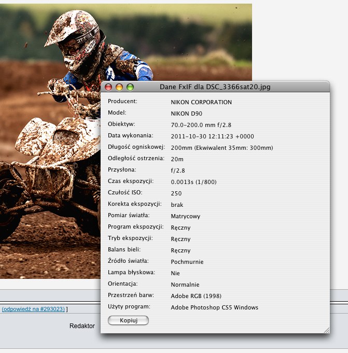Select the ISO sensitivity value 250
Screen dimensions: 348x353
[176, 193]
